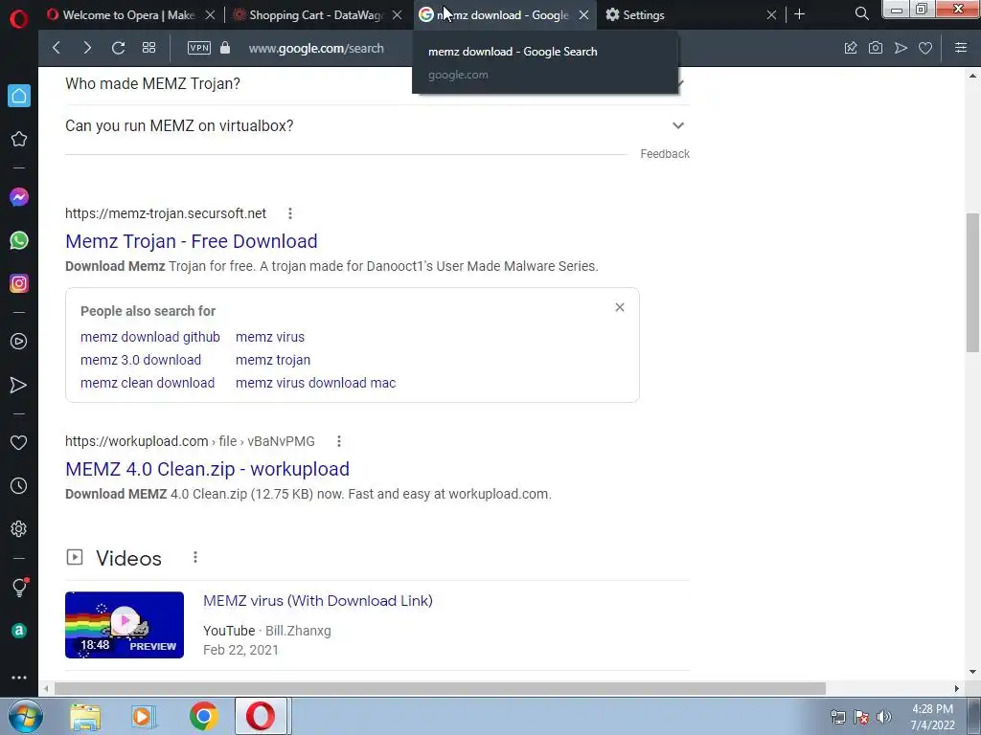Open sidebar Home icon
Screen dimensions: 981x735
tap(19, 96)
